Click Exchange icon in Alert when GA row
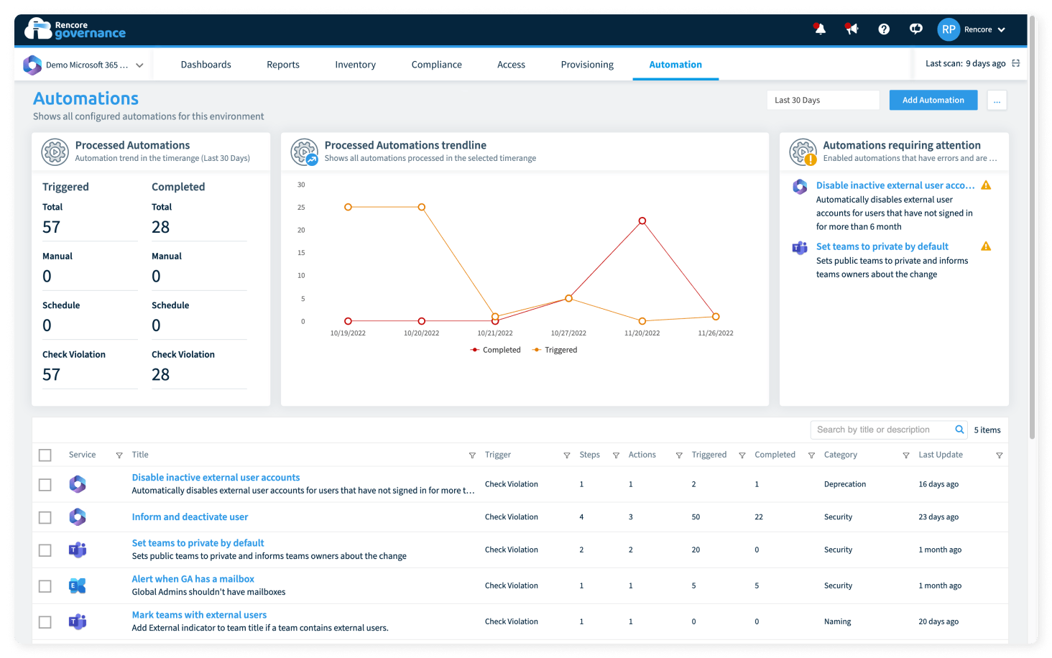 (78, 586)
